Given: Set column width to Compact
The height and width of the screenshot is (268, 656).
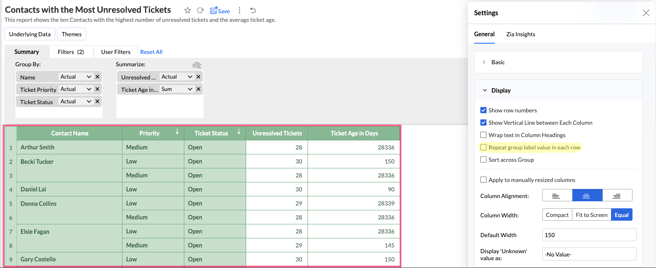Looking at the screenshot, I should [x=557, y=215].
